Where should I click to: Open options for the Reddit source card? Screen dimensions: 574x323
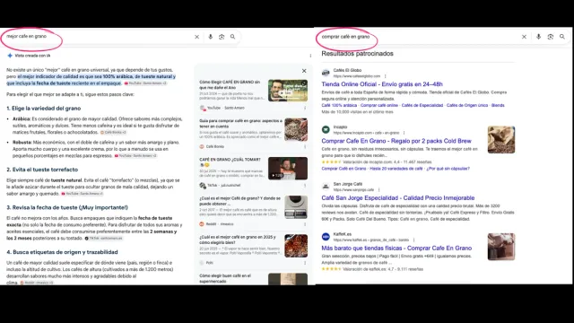305,224
